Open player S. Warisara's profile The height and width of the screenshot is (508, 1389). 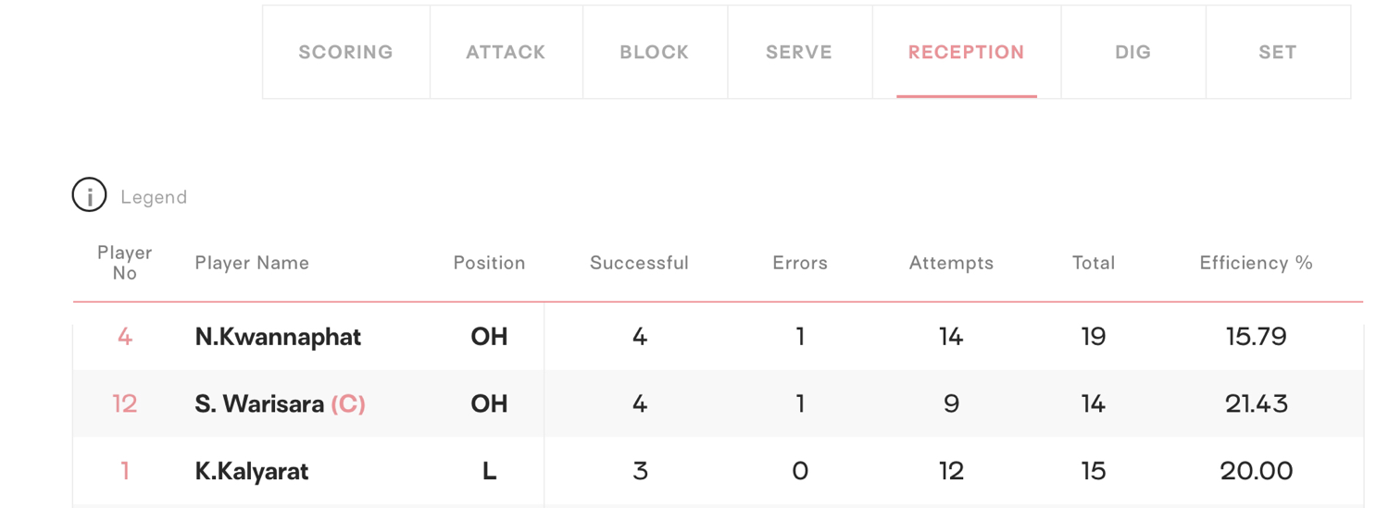pyautogui.click(x=259, y=404)
